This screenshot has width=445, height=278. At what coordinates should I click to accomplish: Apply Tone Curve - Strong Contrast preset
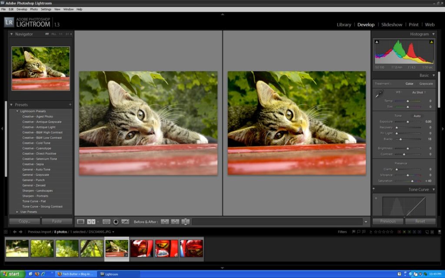(42, 206)
